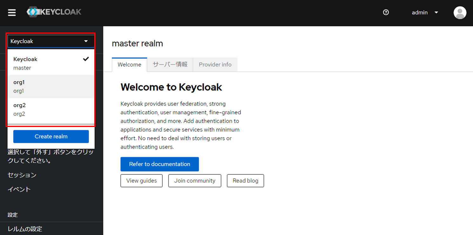Click the user avatar icon
Image resolution: width=473 pixels, height=235 pixels.
pyautogui.click(x=460, y=13)
